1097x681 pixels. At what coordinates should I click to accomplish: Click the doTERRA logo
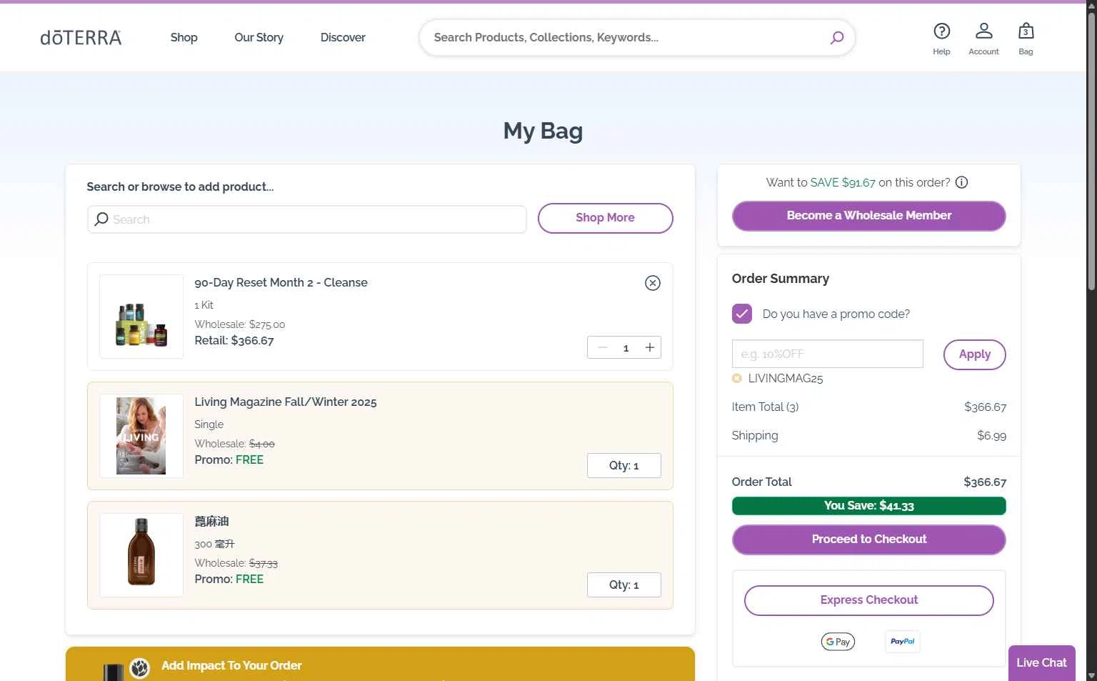pyautogui.click(x=81, y=38)
